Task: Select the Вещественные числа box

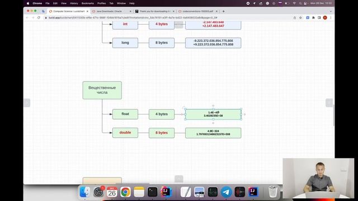Action: (102, 90)
